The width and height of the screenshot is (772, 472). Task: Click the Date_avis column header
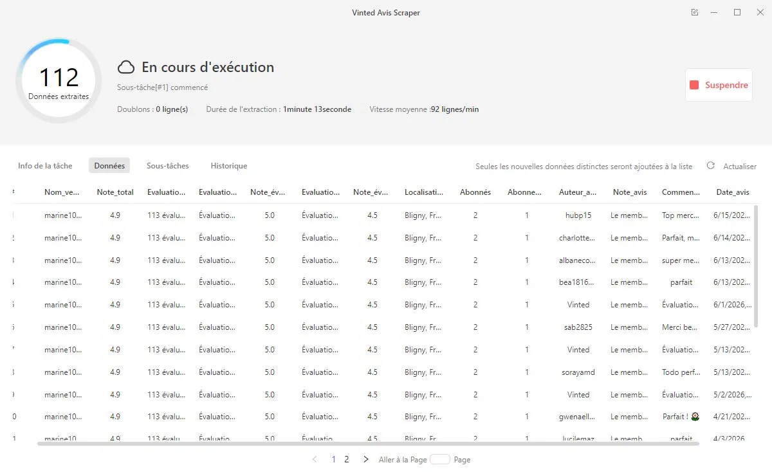733,192
